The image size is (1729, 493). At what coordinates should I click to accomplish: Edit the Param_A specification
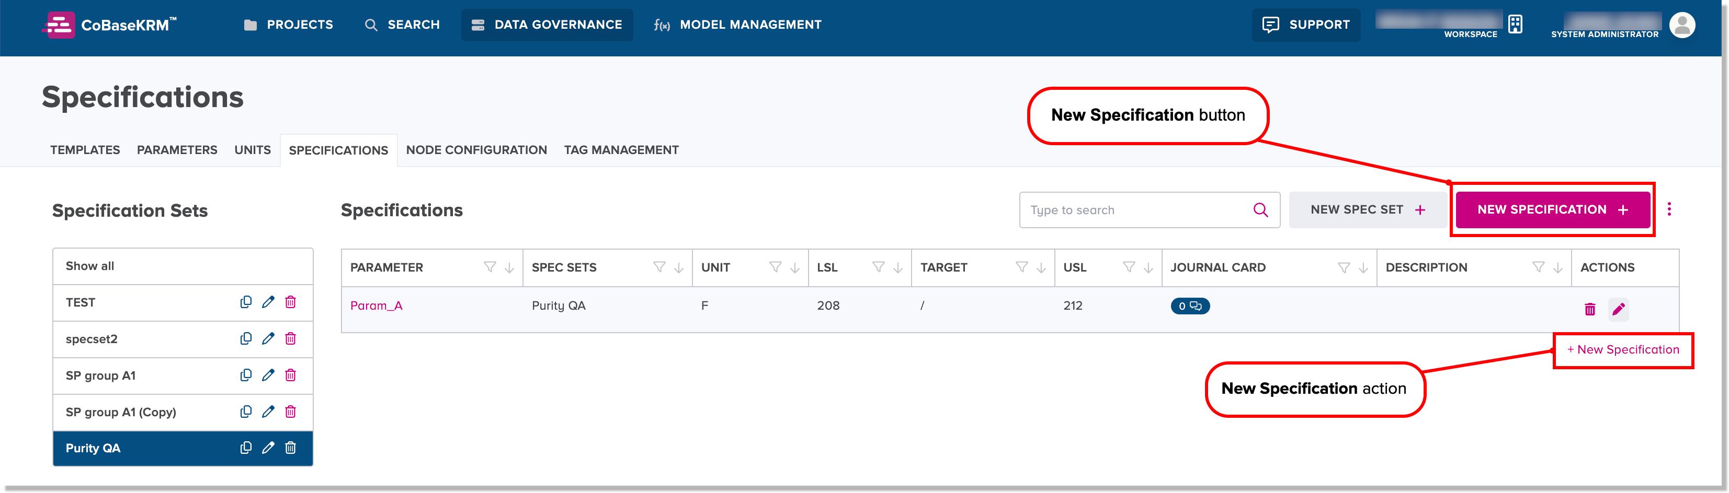pos(1619,309)
